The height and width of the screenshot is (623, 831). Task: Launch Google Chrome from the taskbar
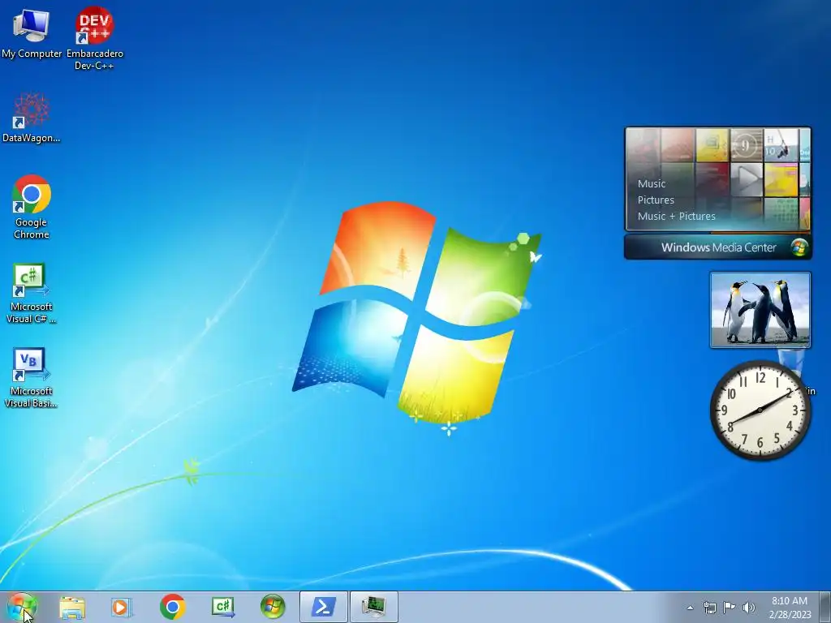[172, 607]
